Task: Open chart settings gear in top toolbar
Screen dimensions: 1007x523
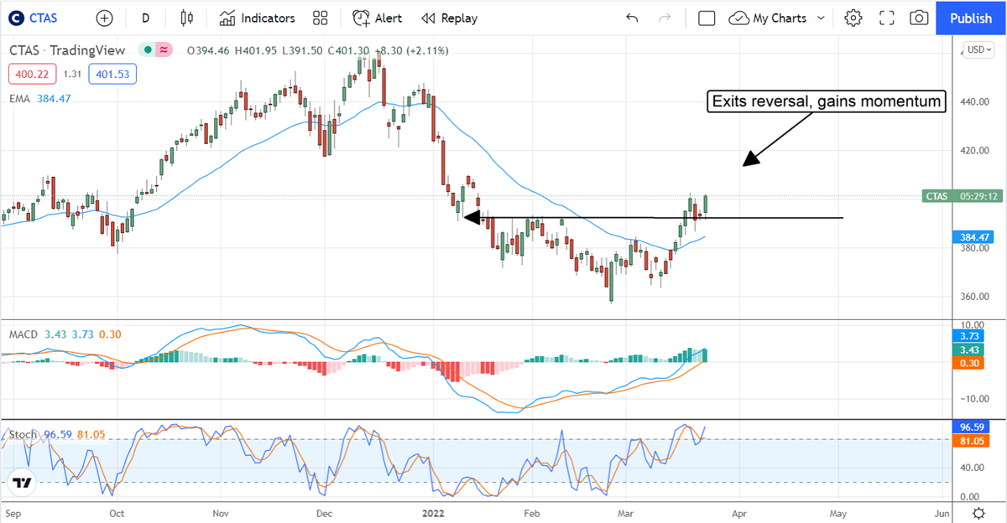Action: click(853, 18)
